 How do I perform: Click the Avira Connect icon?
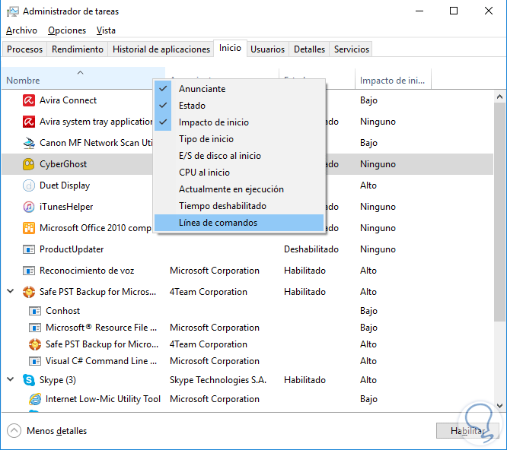(29, 100)
